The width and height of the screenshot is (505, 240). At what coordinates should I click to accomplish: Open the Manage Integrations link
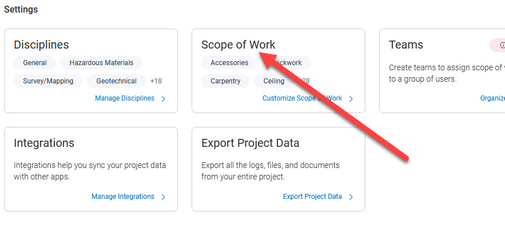[123, 196]
